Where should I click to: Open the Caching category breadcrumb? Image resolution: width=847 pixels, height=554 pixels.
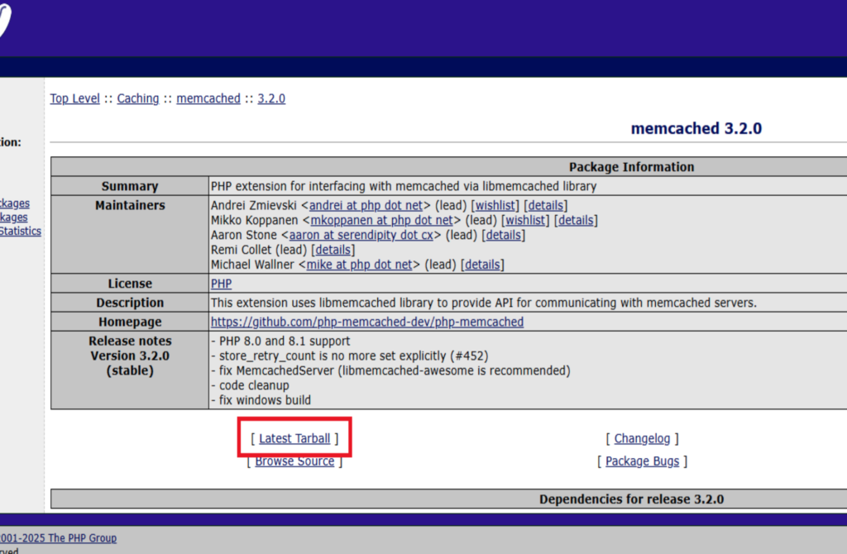coord(137,98)
